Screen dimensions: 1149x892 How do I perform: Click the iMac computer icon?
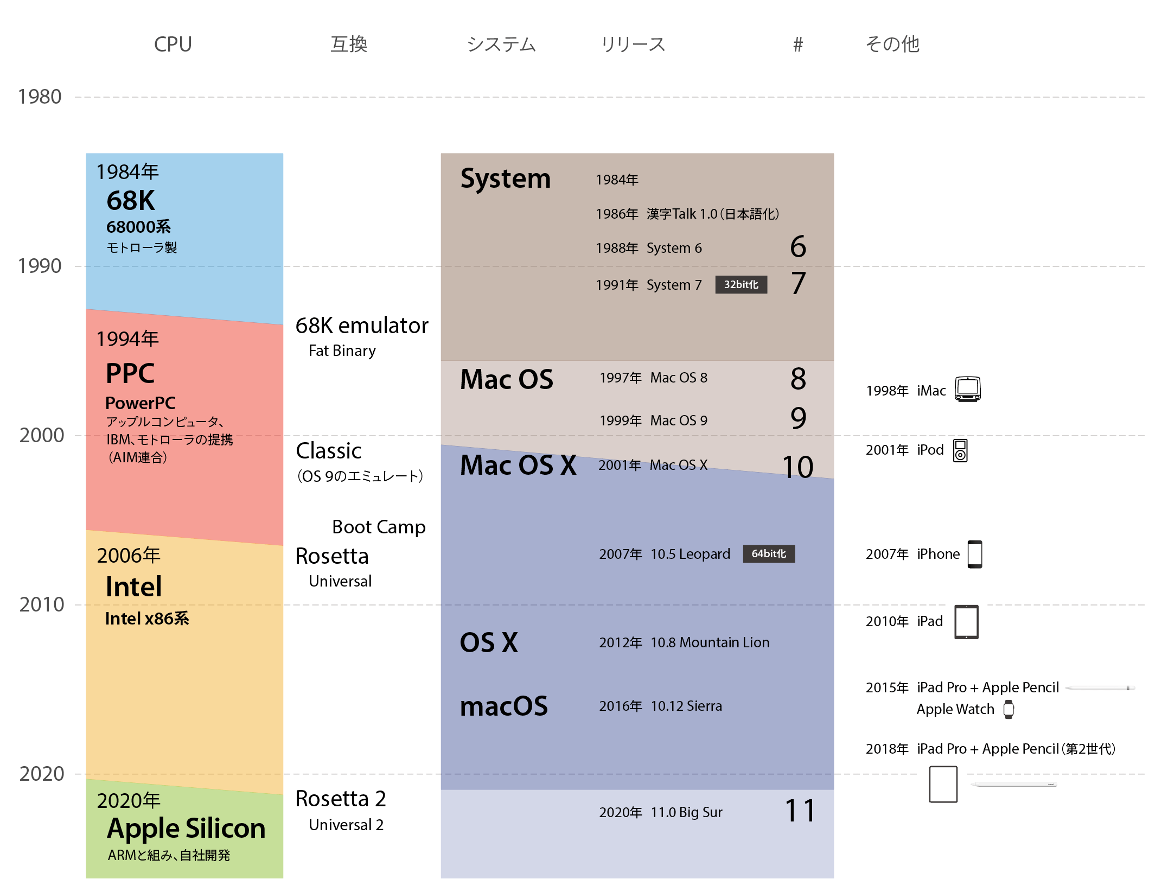pos(967,389)
